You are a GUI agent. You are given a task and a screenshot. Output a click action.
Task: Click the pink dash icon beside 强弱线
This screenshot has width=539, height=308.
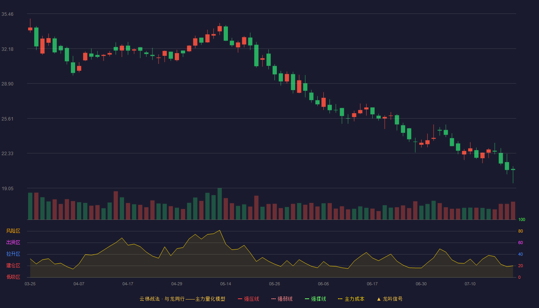(x=273, y=299)
